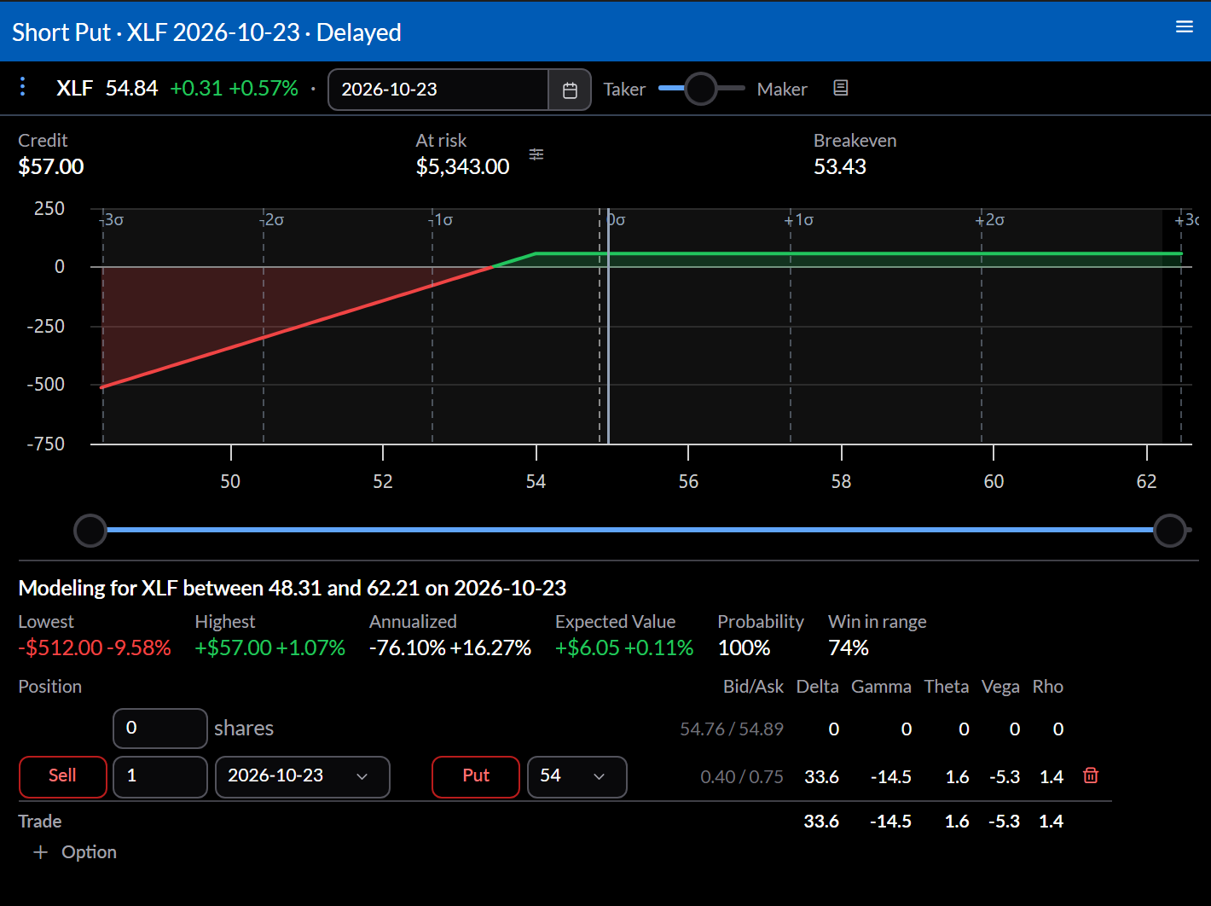Click the XLF ticker symbol
Viewport: 1211px width, 906px height.
click(74, 89)
